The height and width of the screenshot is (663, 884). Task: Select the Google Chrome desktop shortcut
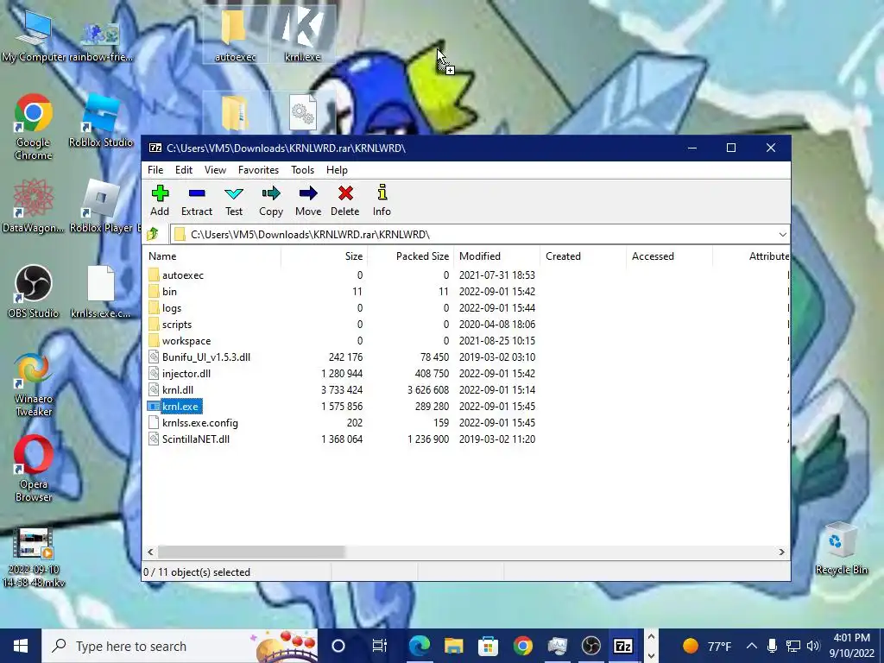(34, 127)
